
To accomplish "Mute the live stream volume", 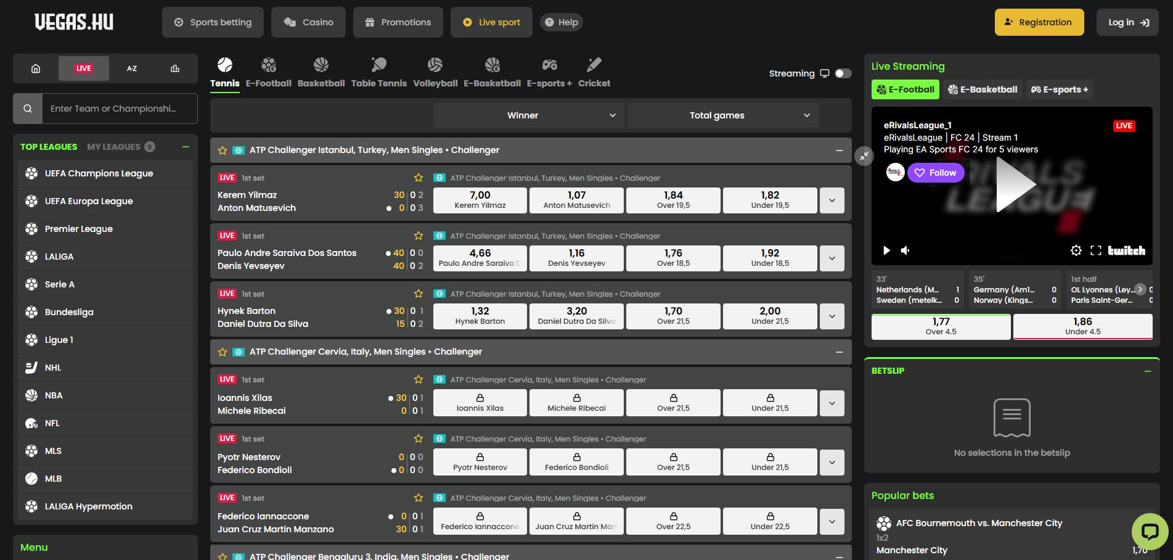I will click(x=905, y=250).
